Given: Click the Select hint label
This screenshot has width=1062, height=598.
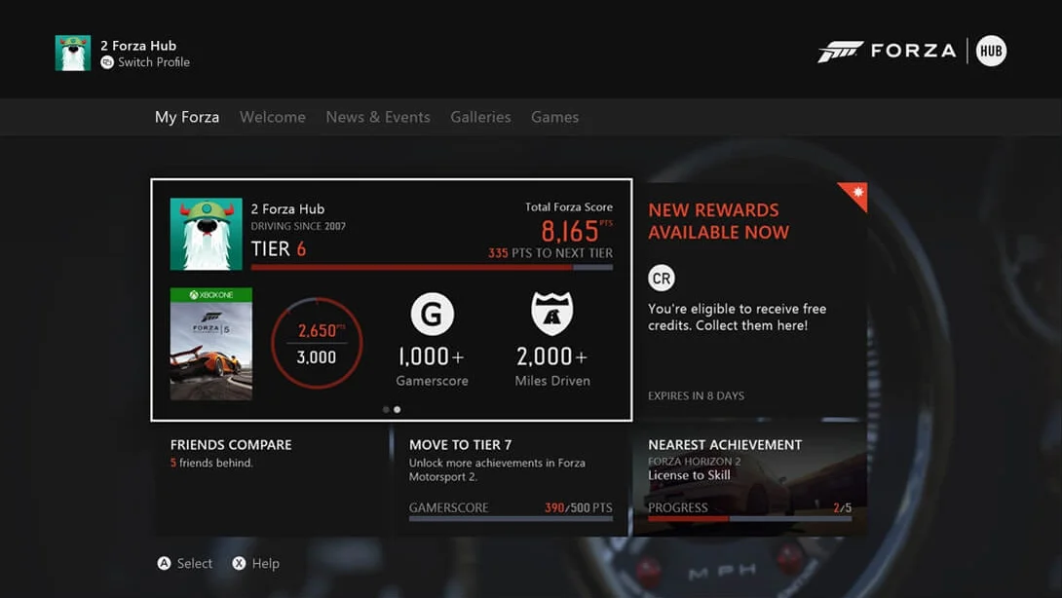Looking at the screenshot, I should [195, 564].
